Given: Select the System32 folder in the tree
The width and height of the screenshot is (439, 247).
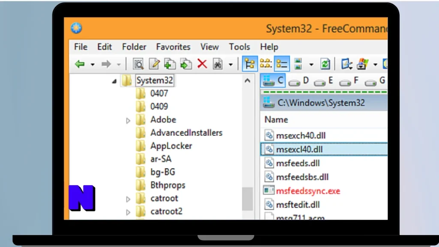Looking at the screenshot, I should [x=154, y=80].
